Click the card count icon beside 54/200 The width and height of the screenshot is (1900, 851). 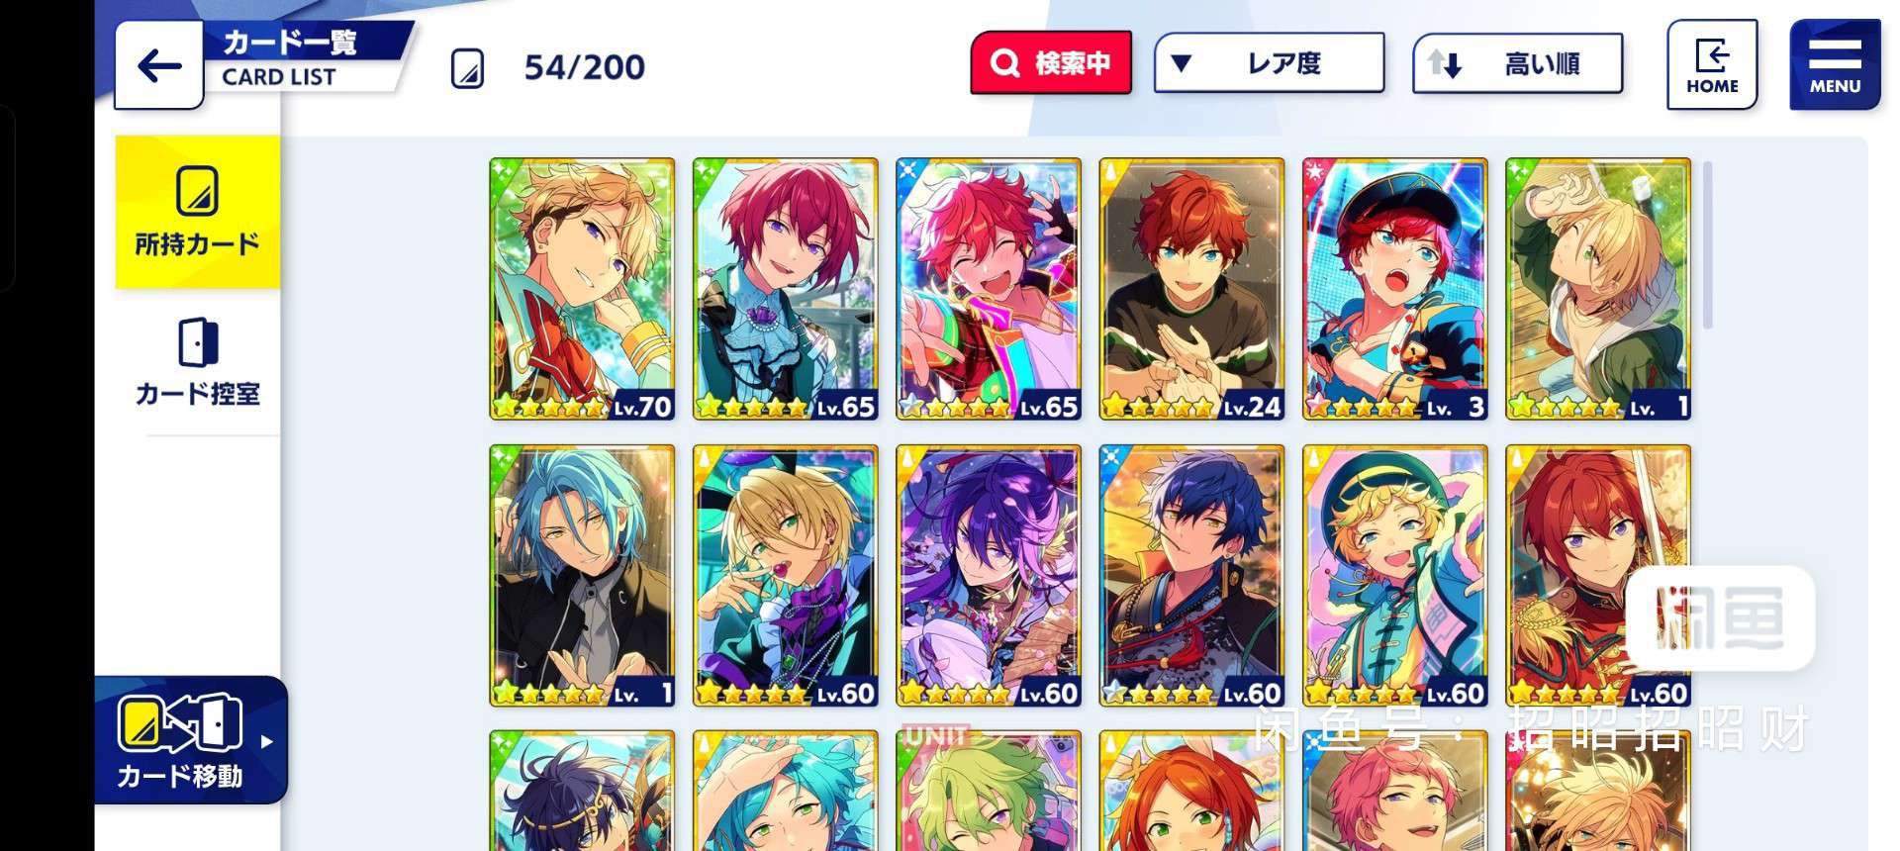click(467, 68)
